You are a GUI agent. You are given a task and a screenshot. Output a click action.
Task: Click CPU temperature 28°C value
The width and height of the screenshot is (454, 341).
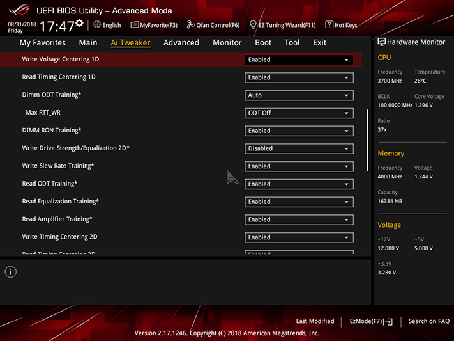pyautogui.click(x=420, y=81)
